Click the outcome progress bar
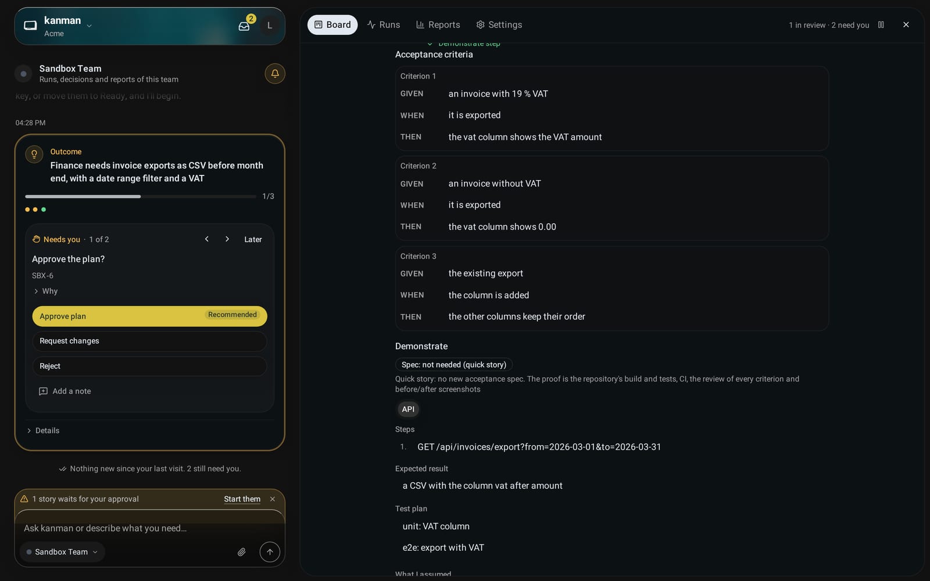Image resolution: width=930 pixels, height=581 pixels. coord(141,196)
